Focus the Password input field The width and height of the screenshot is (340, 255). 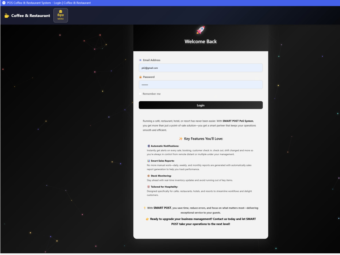[x=201, y=85]
